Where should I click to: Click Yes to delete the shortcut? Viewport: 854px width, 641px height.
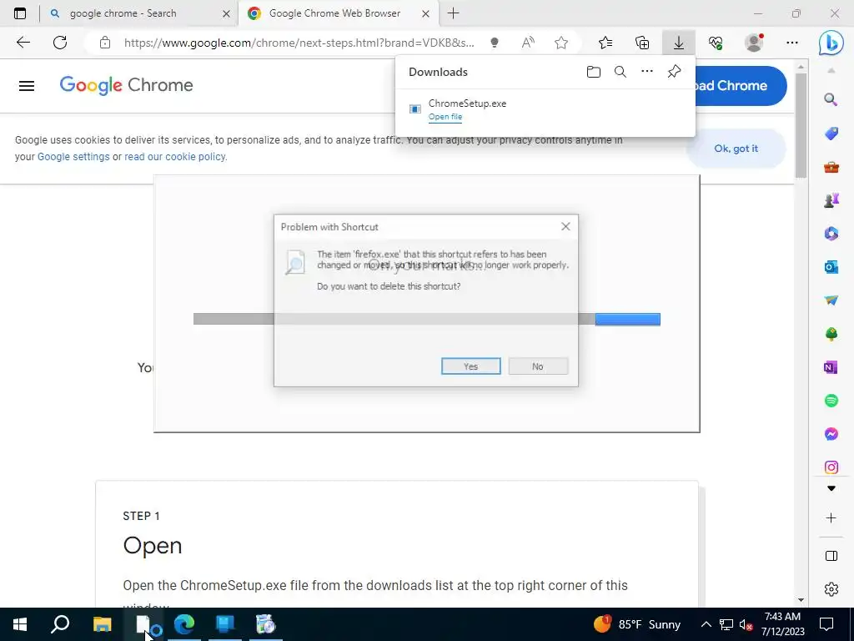point(470,366)
